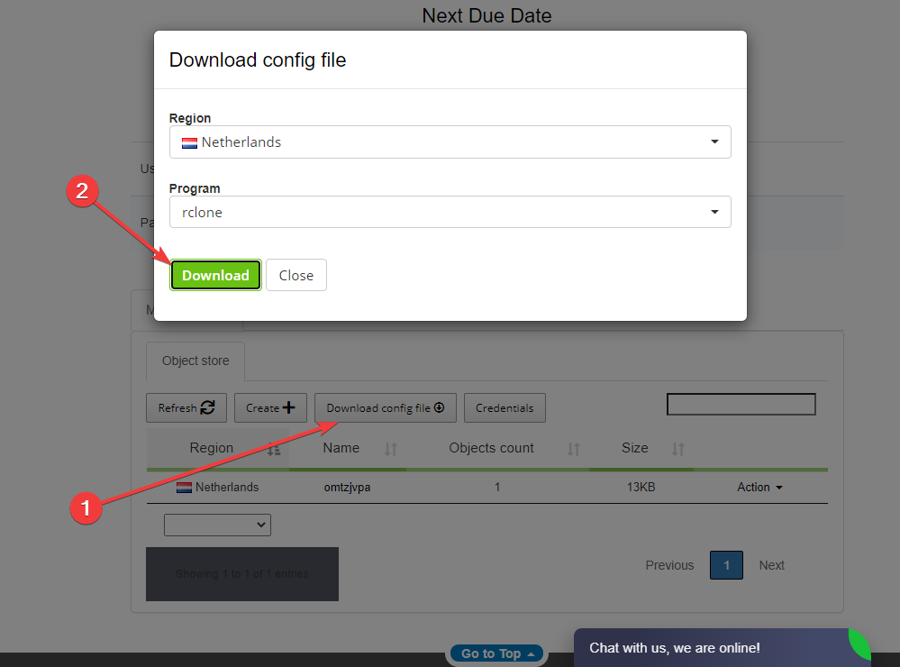Click the table search input field

coord(741,405)
